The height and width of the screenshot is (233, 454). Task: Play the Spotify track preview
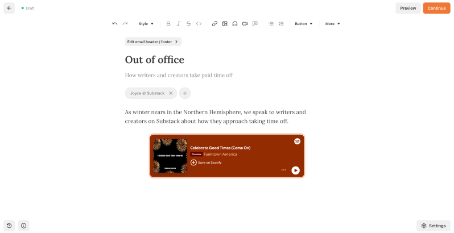[x=295, y=170]
